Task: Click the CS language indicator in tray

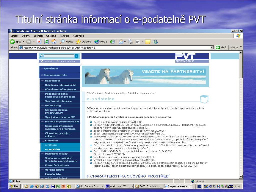Action: point(199,186)
